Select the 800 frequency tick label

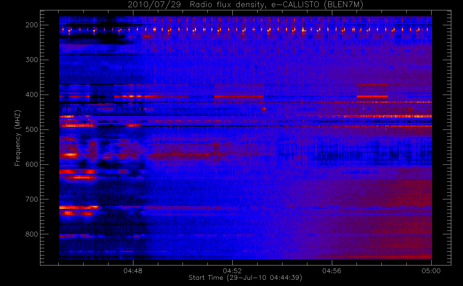pos(31,234)
